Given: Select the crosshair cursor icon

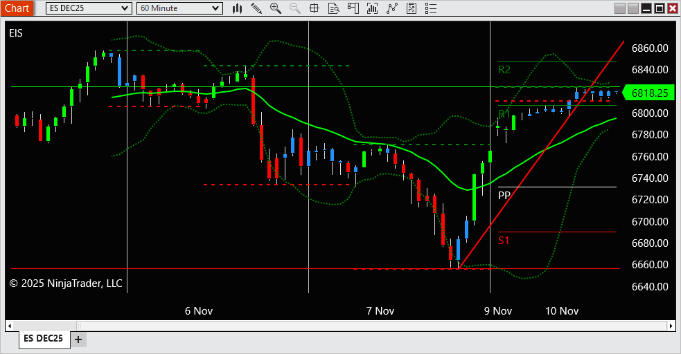Looking at the screenshot, I should pyautogui.click(x=314, y=8).
